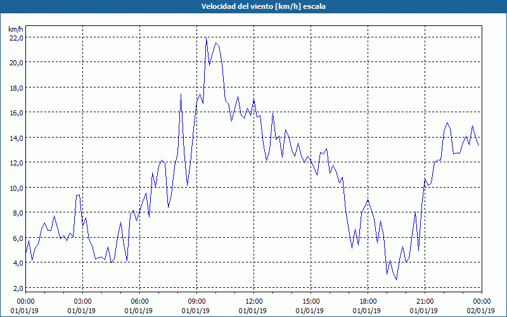The image size is (507, 317).
Task: Pick the '21:00' time label
Action: [x=425, y=302]
